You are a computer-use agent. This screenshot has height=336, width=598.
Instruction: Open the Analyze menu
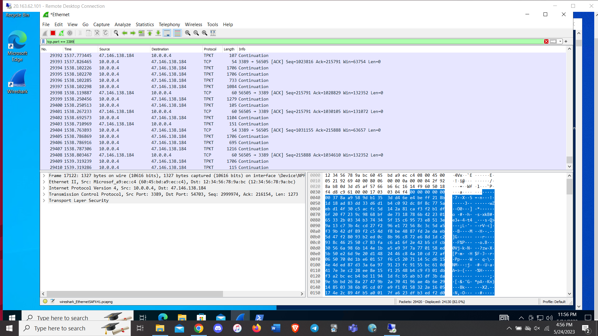tap(122, 25)
